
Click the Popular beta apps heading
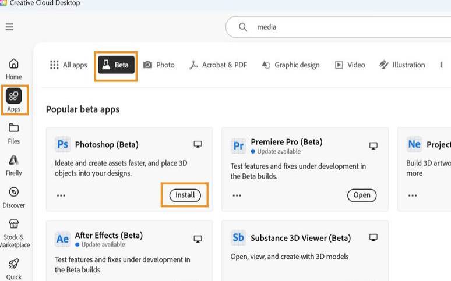tap(83, 109)
